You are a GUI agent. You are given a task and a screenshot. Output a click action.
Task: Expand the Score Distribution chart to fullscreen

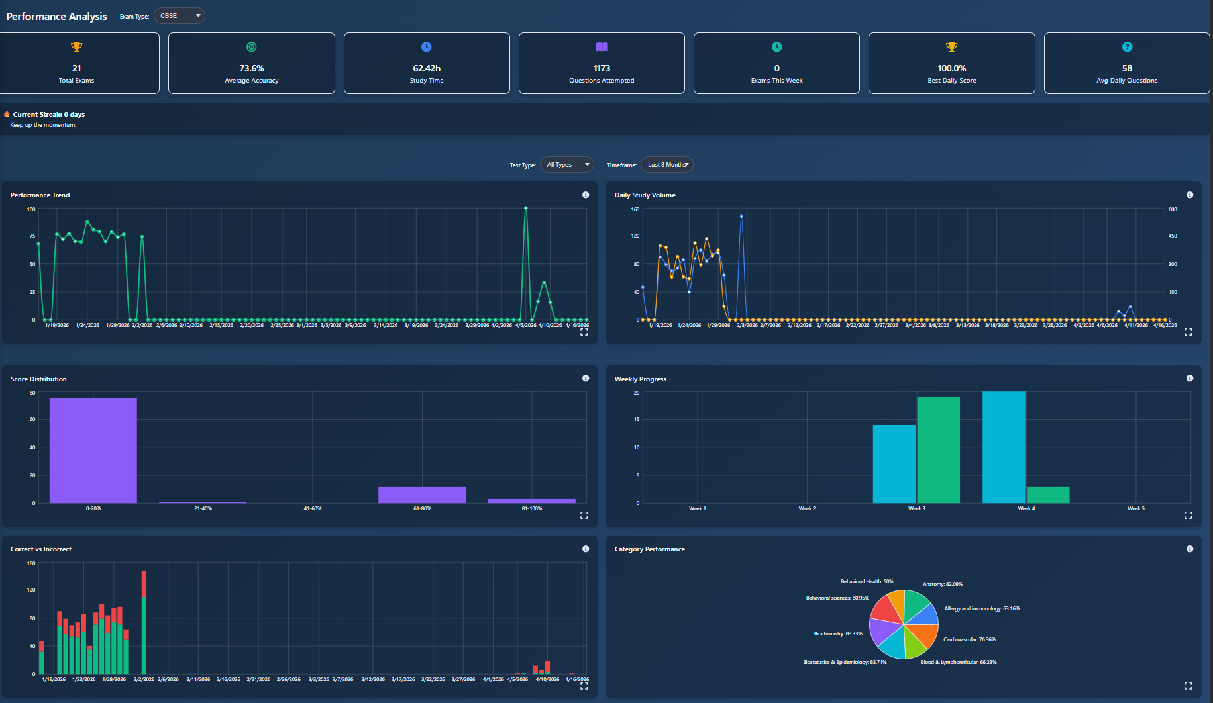[584, 515]
